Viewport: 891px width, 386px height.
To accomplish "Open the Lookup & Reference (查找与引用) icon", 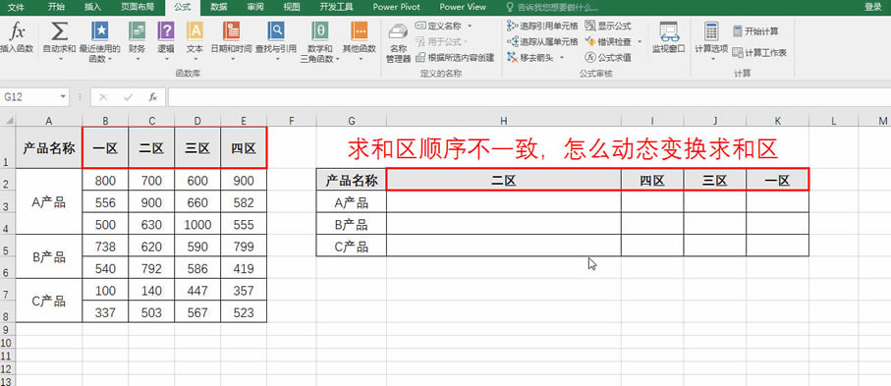I will (276, 30).
